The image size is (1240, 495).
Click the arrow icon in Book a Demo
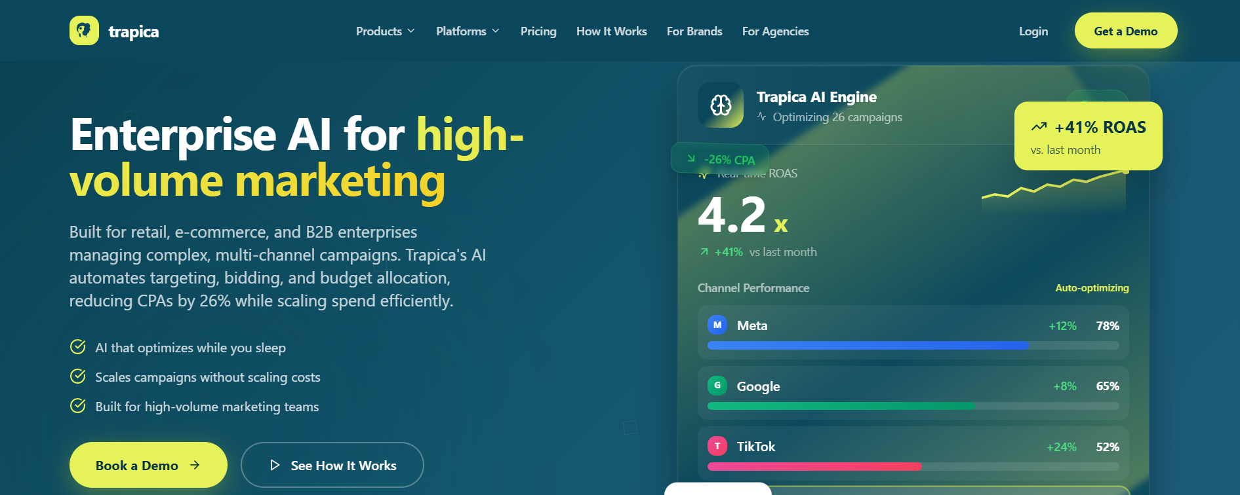(195, 465)
